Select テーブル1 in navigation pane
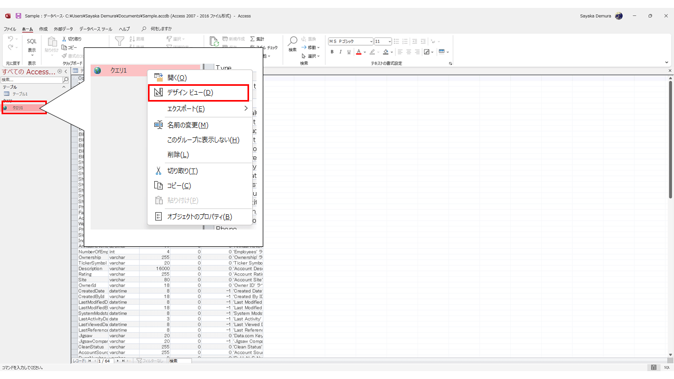This screenshot has height=379, width=674. point(20,94)
